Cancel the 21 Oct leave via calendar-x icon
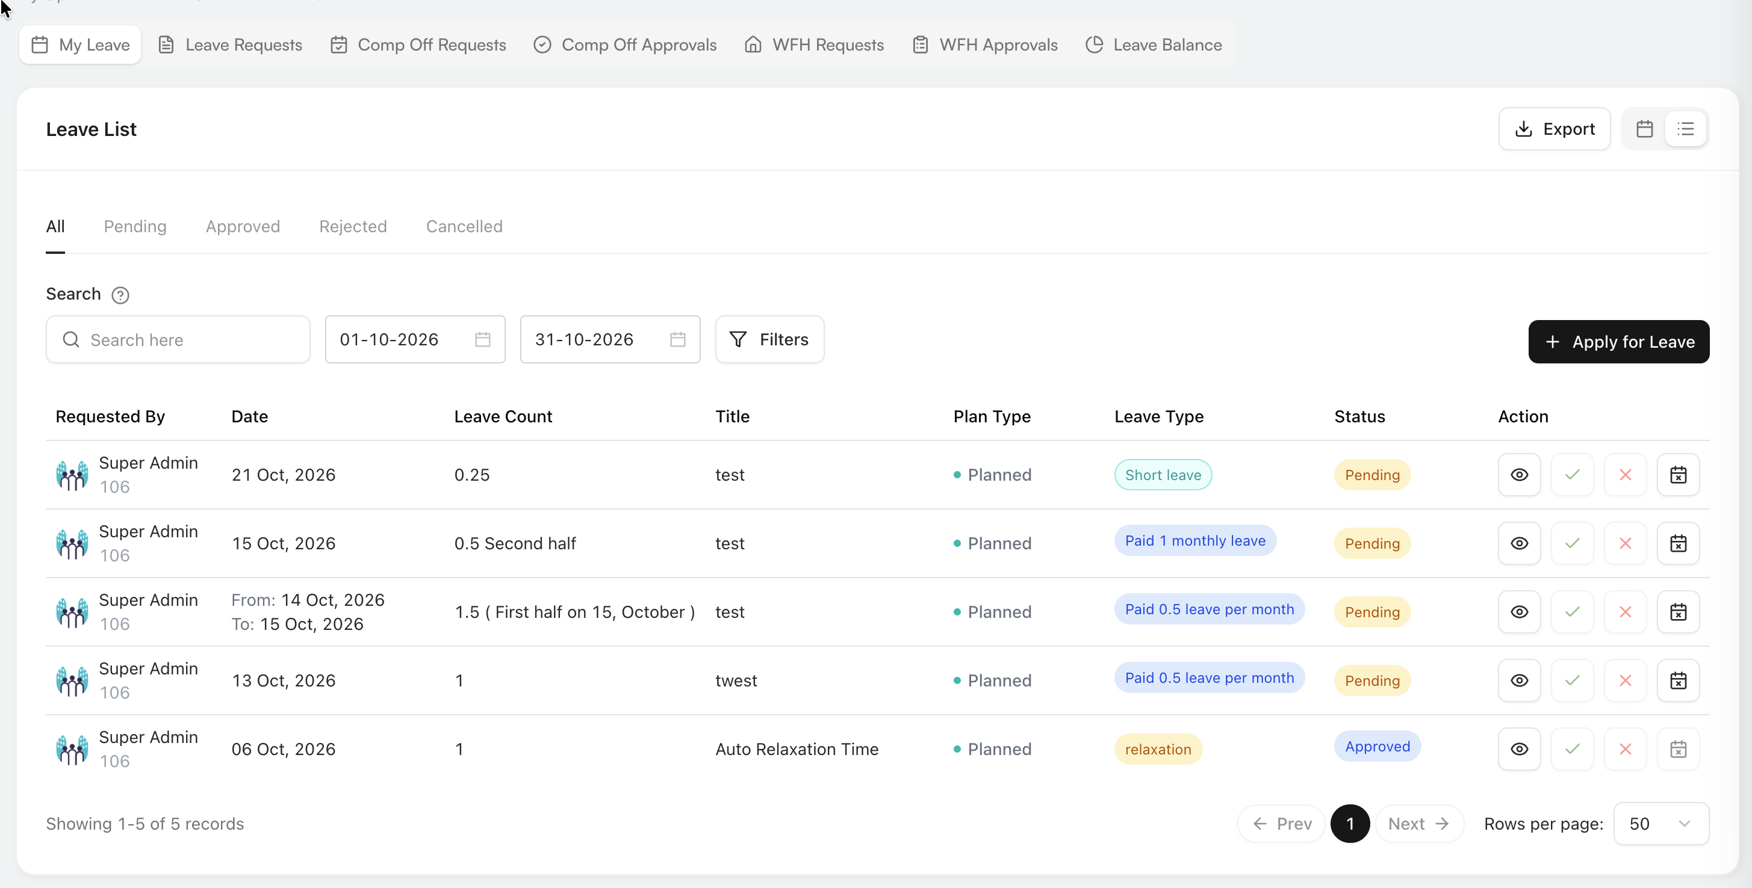The image size is (1752, 888). click(1678, 474)
